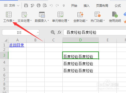Click the Save icon
126x93 pixels.
[26, 6]
